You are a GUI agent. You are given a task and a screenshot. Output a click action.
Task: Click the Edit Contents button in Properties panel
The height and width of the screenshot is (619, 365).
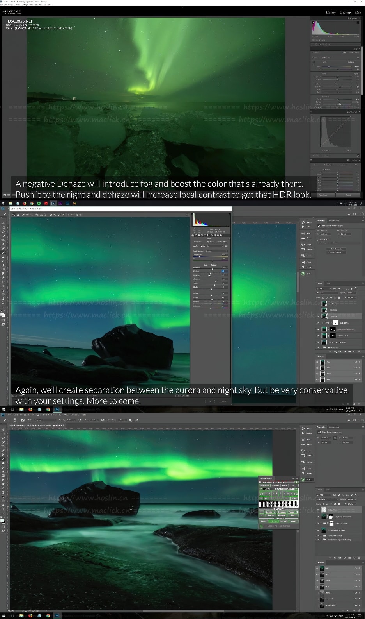pyautogui.click(x=336, y=249)
